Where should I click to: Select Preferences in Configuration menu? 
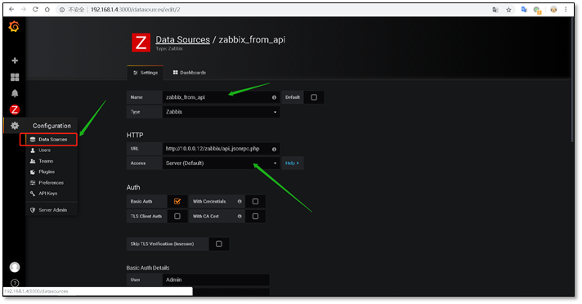tap(51, 182)
